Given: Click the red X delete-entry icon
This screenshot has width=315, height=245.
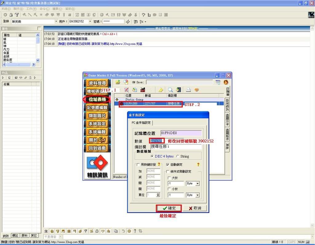Looking at the screenshot, I should [x=126, y=90].
